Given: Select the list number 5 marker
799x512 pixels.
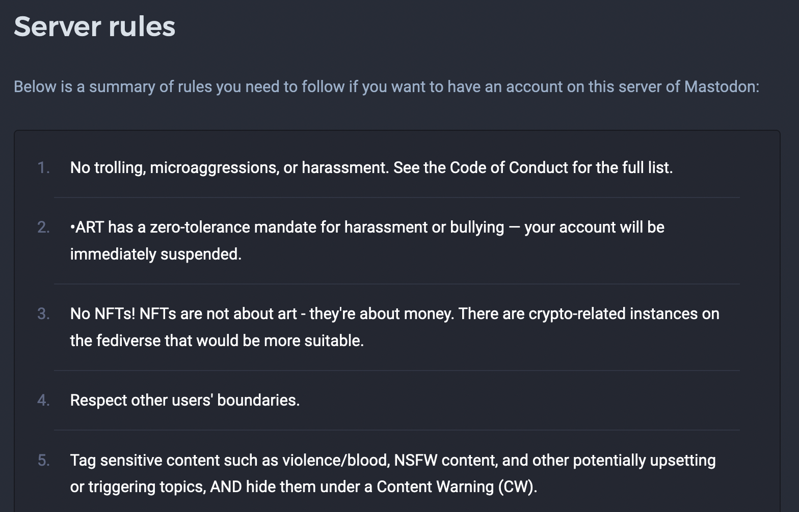Looking at the screenshot, I should click(44, 460).
